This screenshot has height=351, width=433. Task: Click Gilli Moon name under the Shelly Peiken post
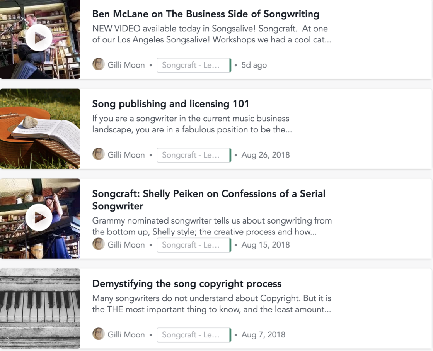[126, 245]
